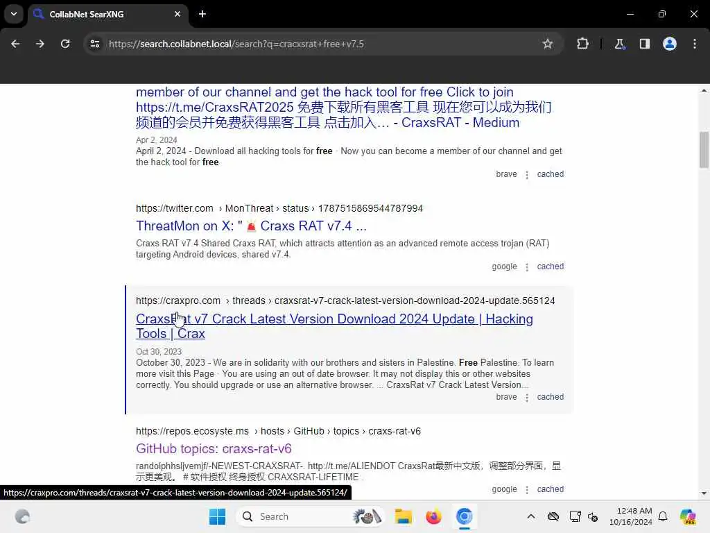Click 'google' engine label of GitHub topics result
The height and width of the screenshot is (533, 710).
(505, 489)
